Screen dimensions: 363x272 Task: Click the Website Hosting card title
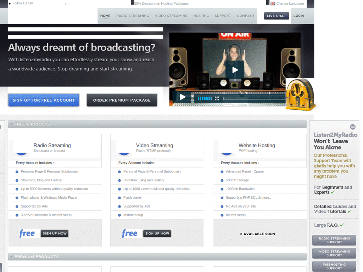coord(257,145)
